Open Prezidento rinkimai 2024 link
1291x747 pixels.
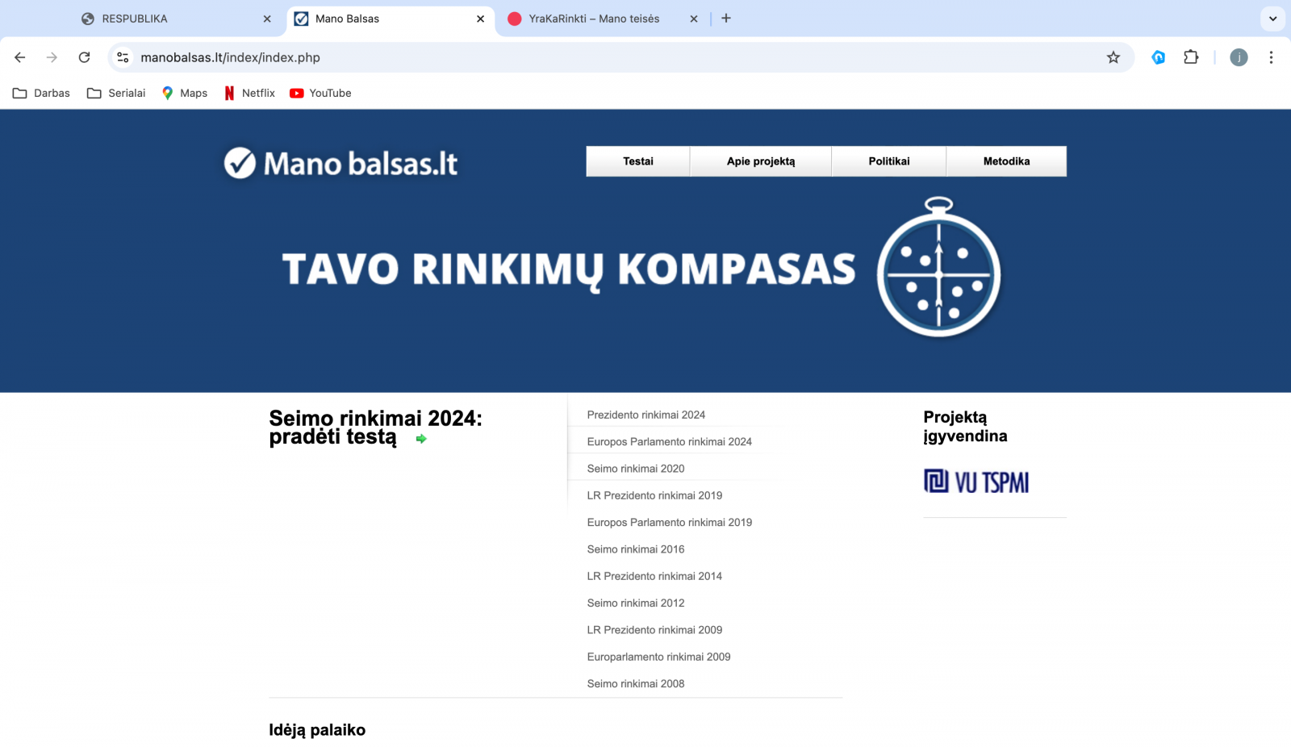coord(646,415)
